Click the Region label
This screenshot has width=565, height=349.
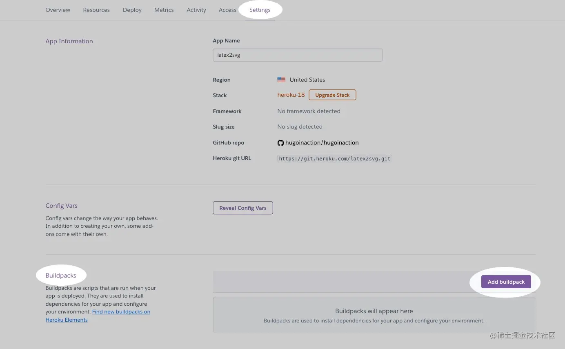point(222,80)
